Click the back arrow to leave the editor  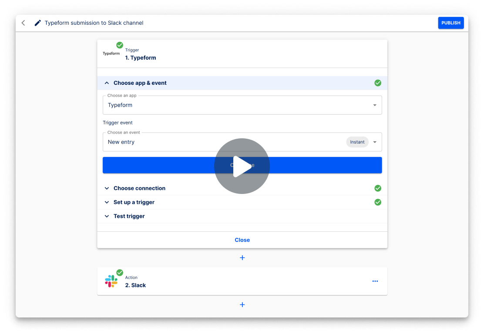[x=23, y=23]
